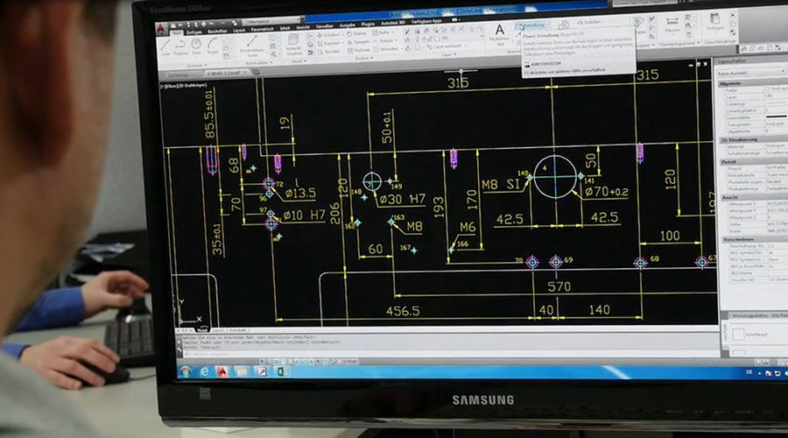Click the Undo arrow in quick access toolbar
The width and height of the screenshot is (788, 438).
coord(211,24)
